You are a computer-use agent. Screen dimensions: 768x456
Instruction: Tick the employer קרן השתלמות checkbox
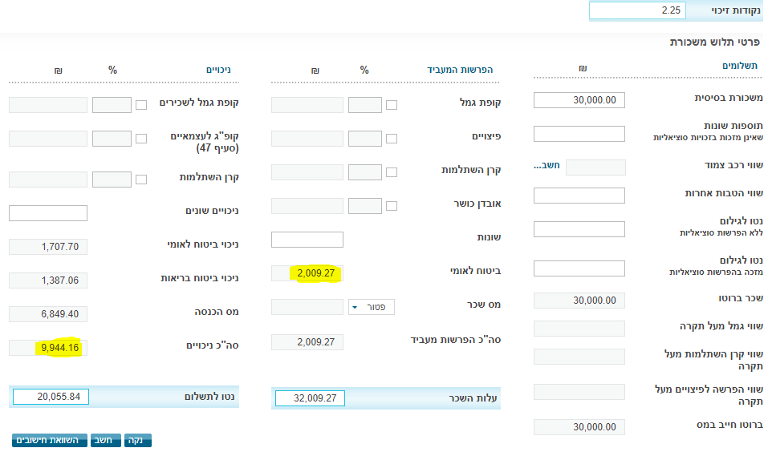[x=392, y=172]
